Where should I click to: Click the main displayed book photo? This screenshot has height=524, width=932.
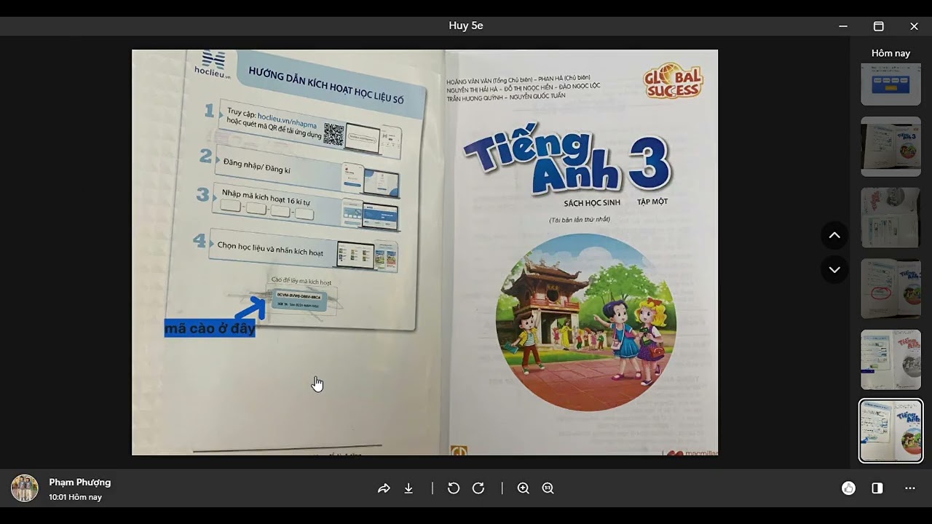coord(424,252)
